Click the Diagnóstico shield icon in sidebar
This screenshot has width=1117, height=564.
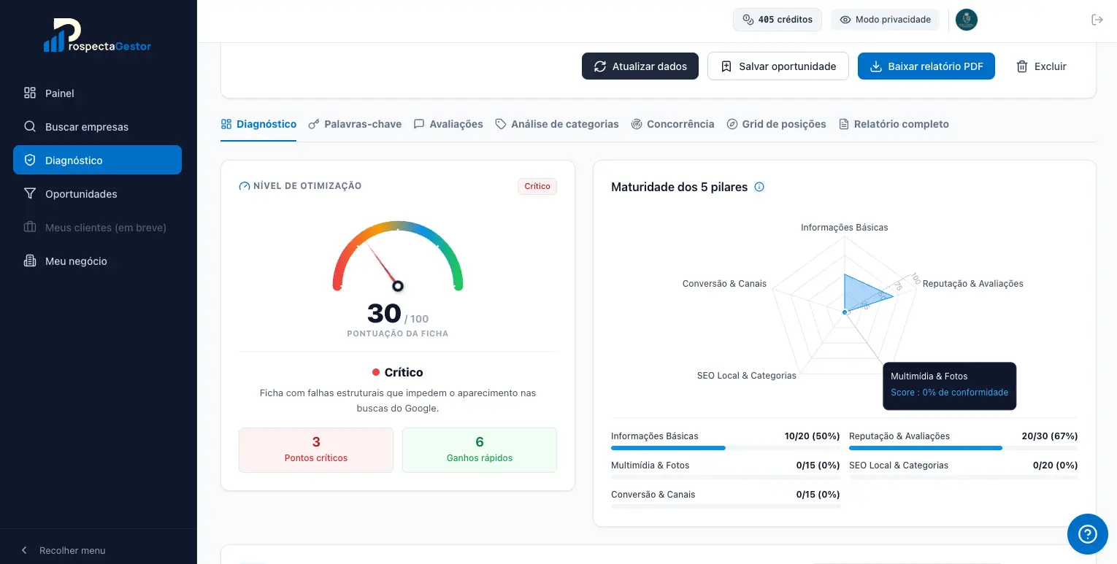[x=30, y=160]
